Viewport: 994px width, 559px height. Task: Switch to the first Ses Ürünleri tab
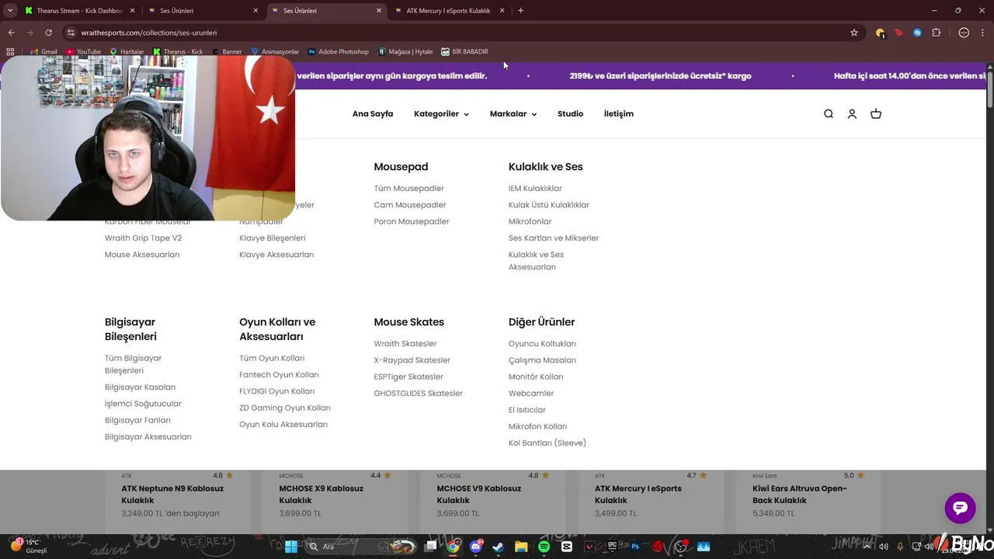tap(203, 11)
